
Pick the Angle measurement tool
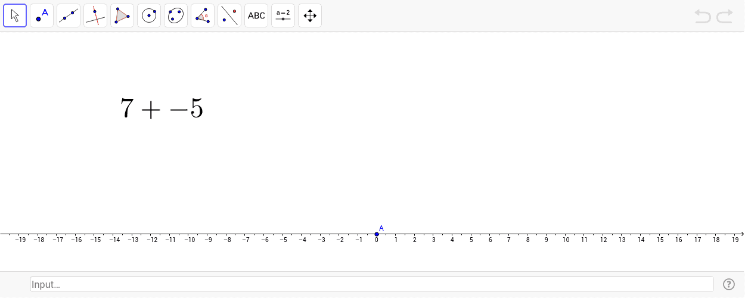point(203,15)
